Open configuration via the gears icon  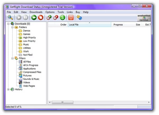(x=79, y=17)
